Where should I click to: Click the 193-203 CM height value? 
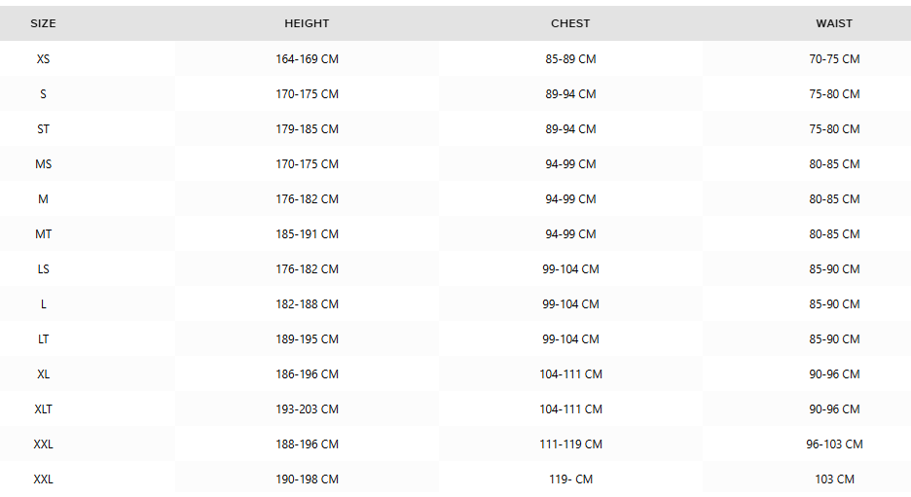point(307,409)
